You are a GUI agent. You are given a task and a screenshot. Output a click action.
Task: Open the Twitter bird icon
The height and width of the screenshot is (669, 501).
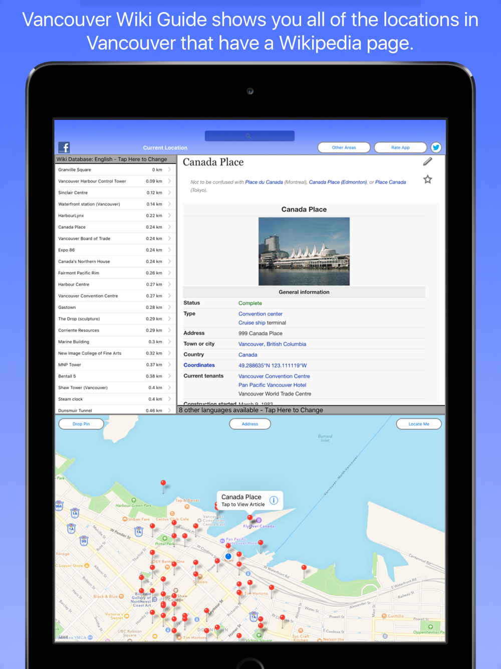(x=436, y=147)
